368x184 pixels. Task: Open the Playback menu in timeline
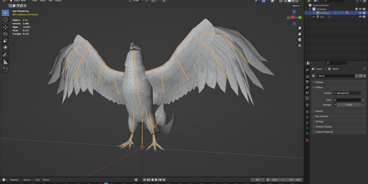click(x=14, y=180)
